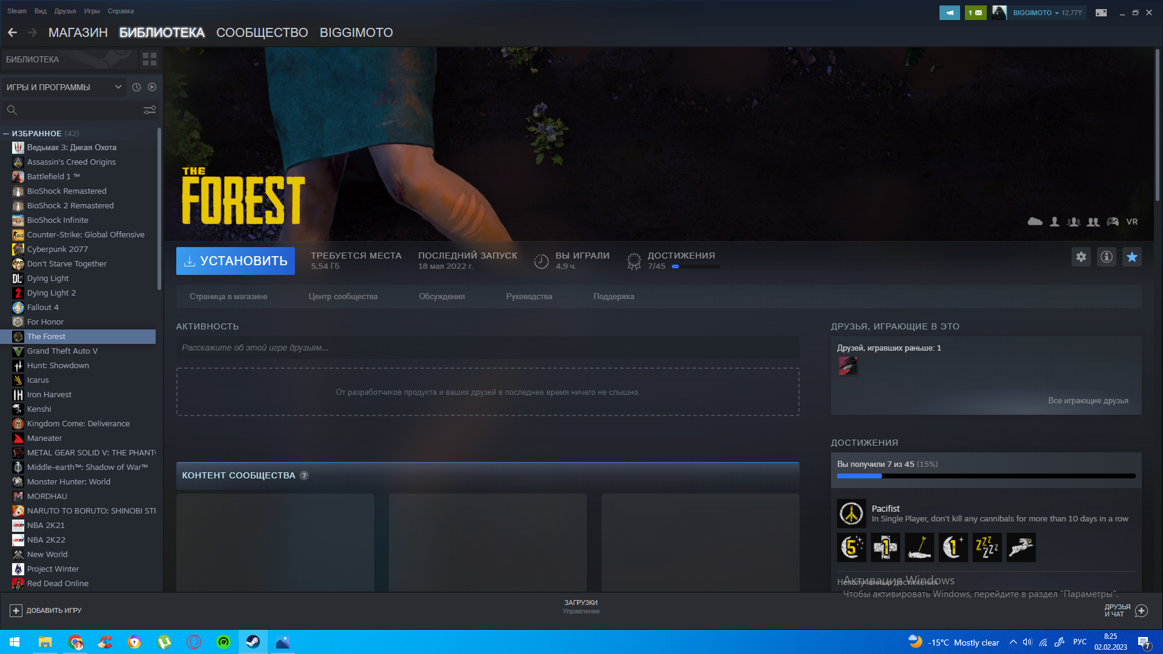Open the Steam menu

[x=17, y=11]
